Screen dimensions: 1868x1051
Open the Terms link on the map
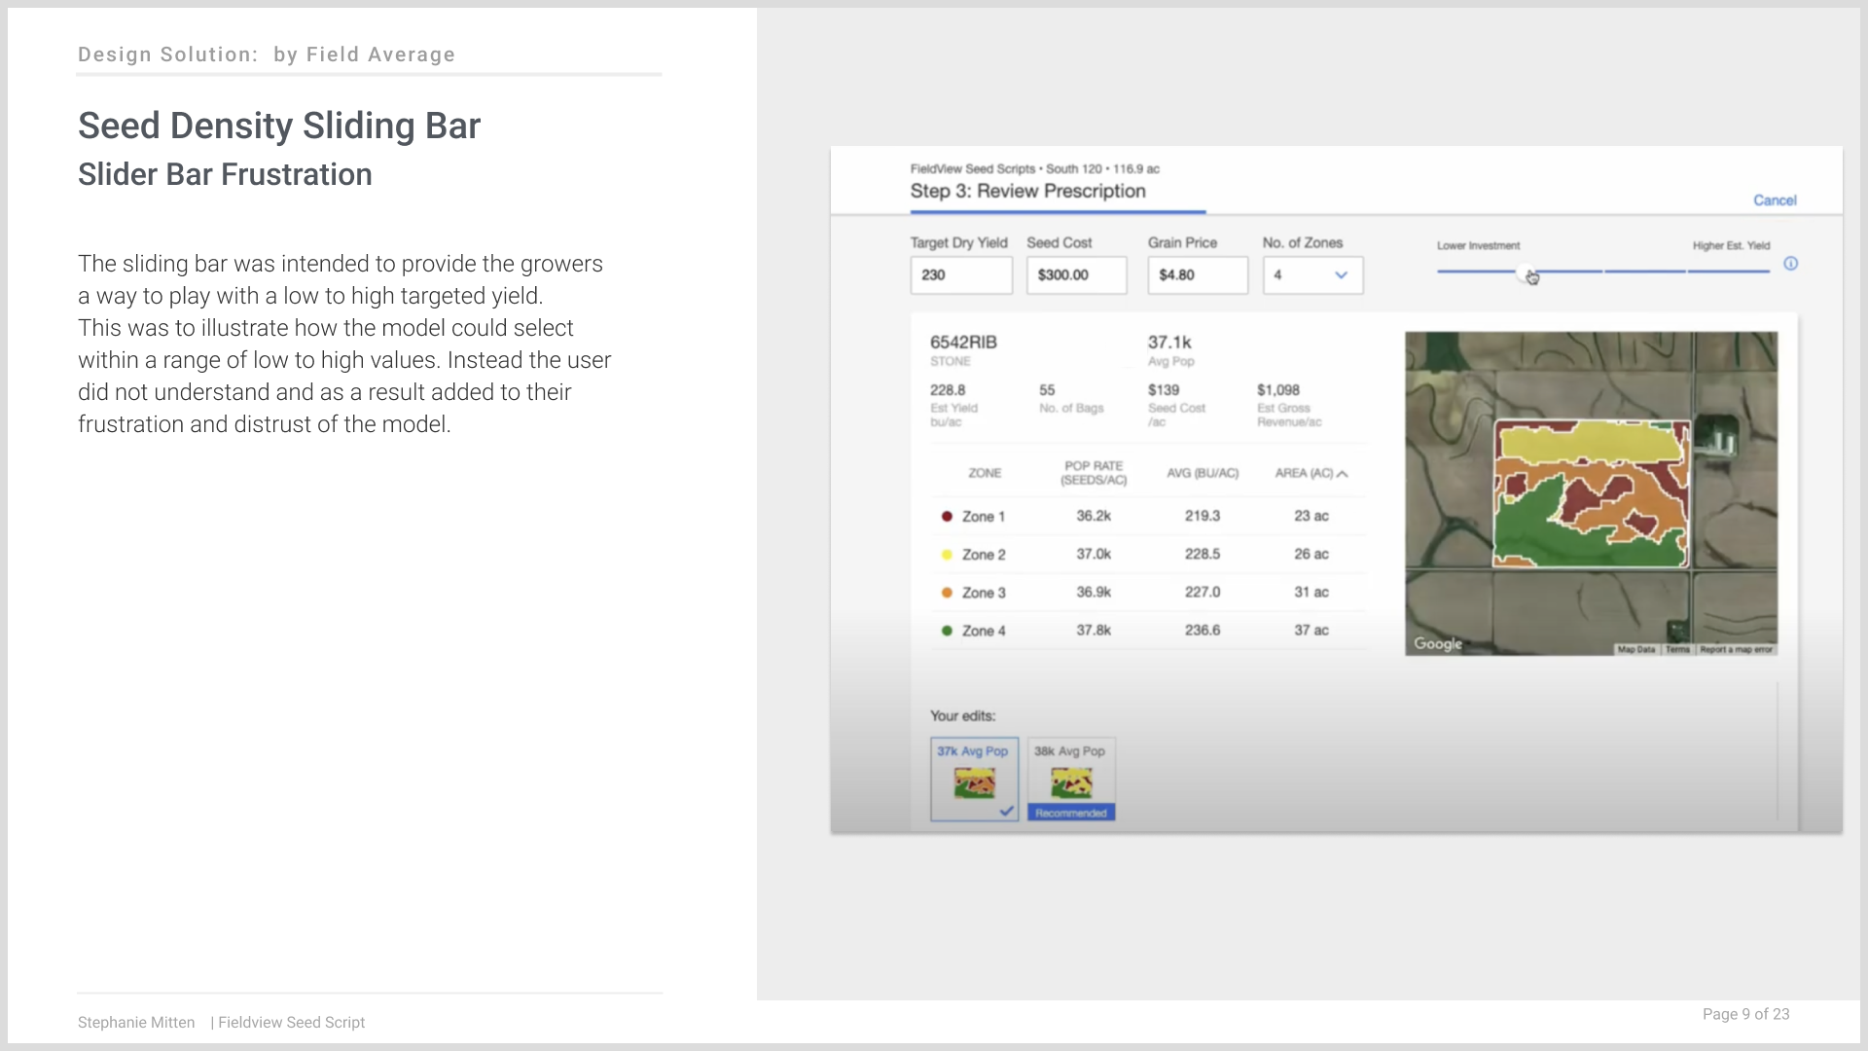(1677, 649)
